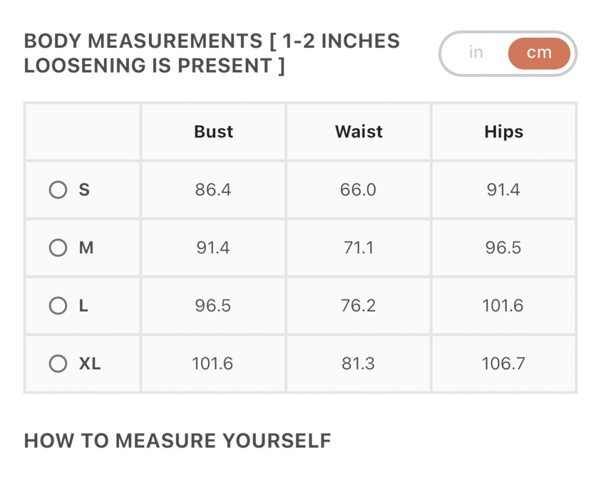
Task: Select the 'cm' unit option
Action: click(x=539, y=53)
